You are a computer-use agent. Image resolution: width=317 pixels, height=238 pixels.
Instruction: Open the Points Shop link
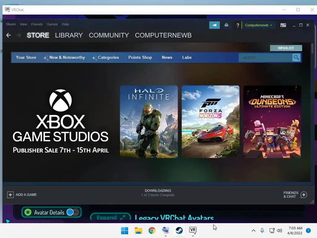coord(140,57)
